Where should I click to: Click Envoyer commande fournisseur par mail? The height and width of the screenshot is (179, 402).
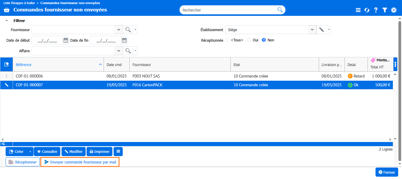tap(80, 162)
